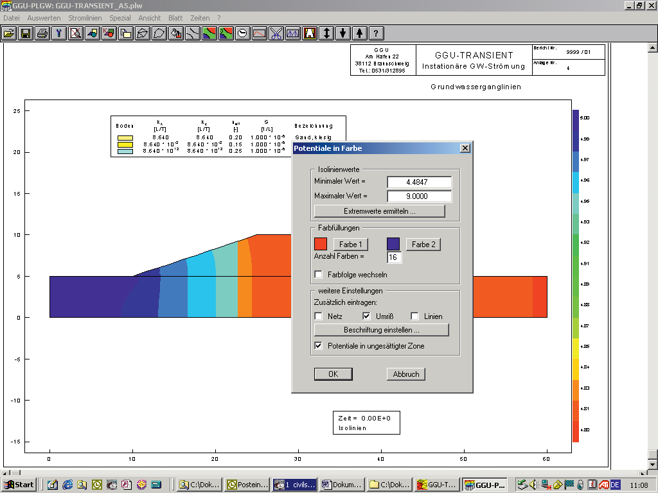
Task: Enable the Farbfolge wechseln checkbox
Action: click(318, 275)
